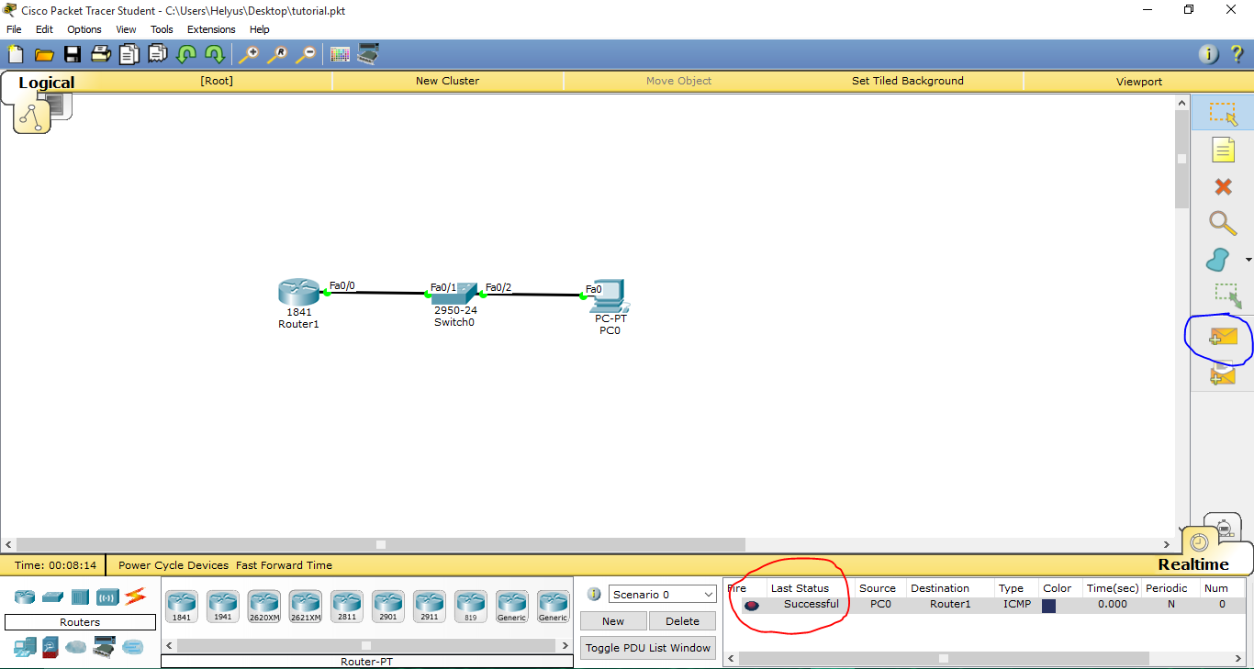The image size is (1254, 669).
Task: Pick the 2621XM router model
Action: pos(306,607)
